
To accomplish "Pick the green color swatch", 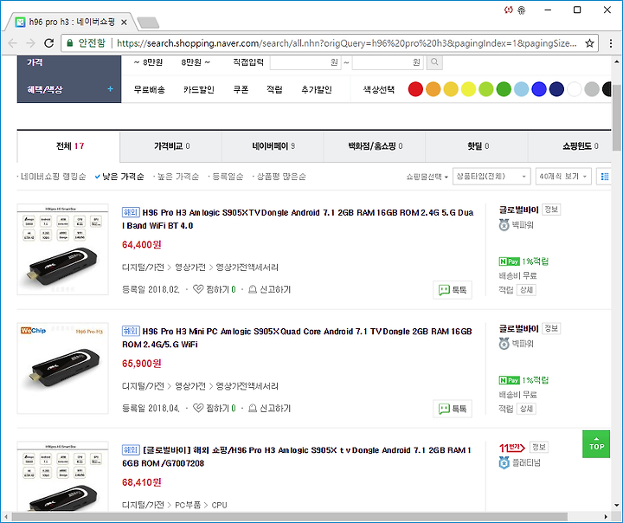I will pos(504,89).
